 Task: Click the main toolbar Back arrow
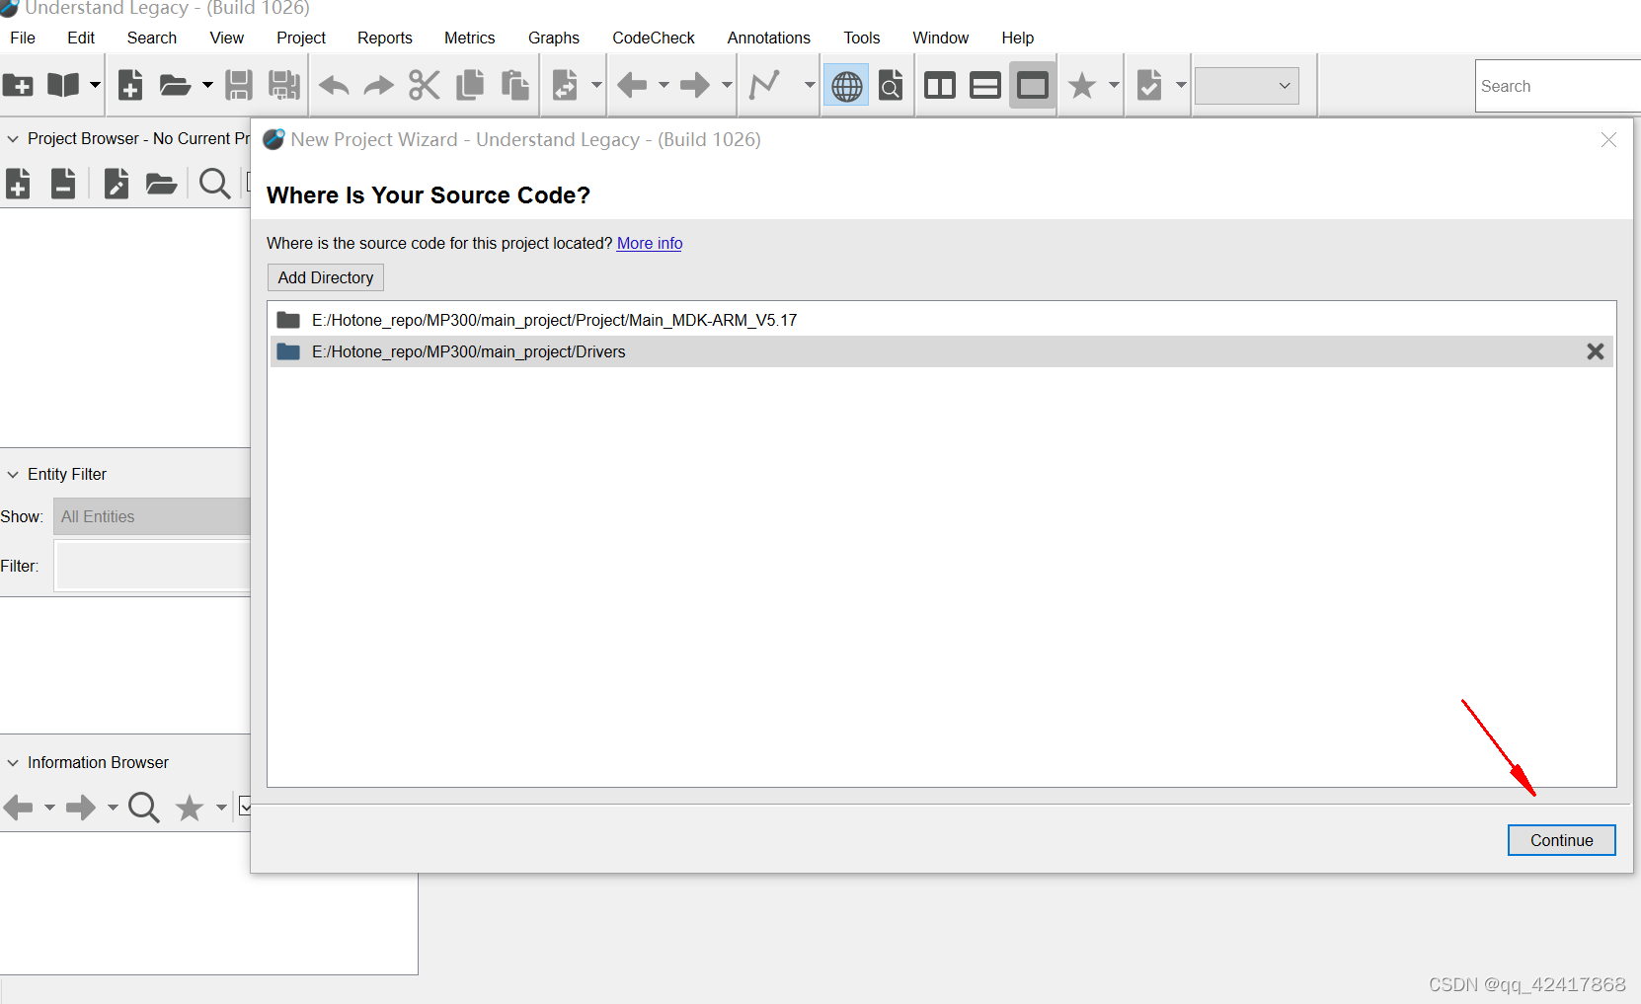coord(632,86)
